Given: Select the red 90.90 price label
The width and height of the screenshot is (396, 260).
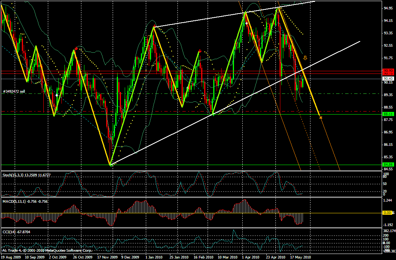Looking at the screenshot, I should point(388,71).
